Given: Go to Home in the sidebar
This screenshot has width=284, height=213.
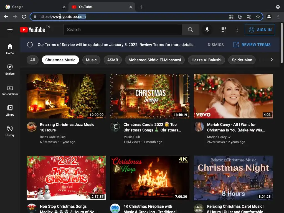Looking at the screenshot, I should point(10,49).
